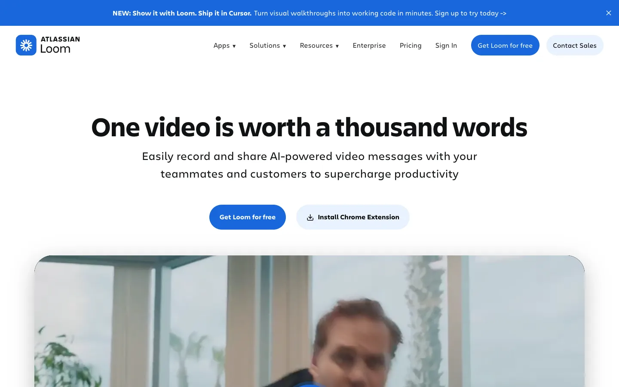619x387 pixels.
Task: Click the Contact Sales button
Action: [x=575, y=45]
